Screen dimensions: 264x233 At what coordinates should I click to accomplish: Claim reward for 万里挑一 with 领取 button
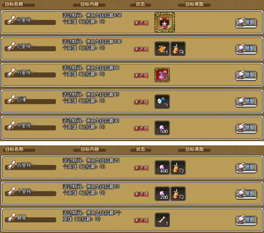pyautogui.click(x=246, y=75)
